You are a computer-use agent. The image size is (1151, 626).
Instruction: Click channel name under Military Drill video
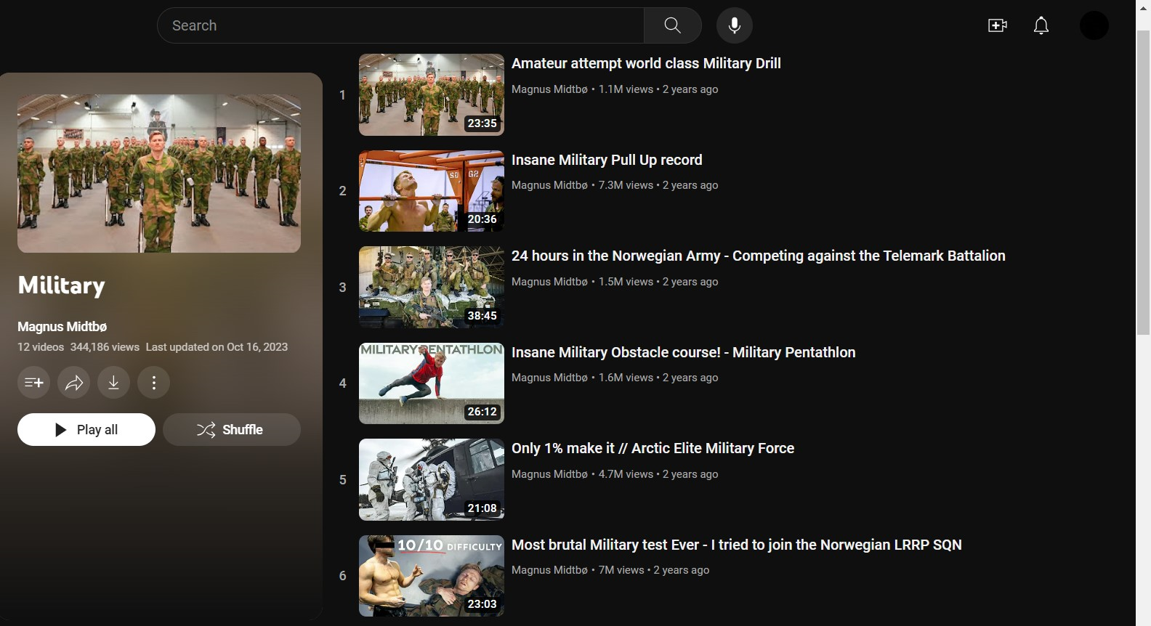[x=549, y=89]
